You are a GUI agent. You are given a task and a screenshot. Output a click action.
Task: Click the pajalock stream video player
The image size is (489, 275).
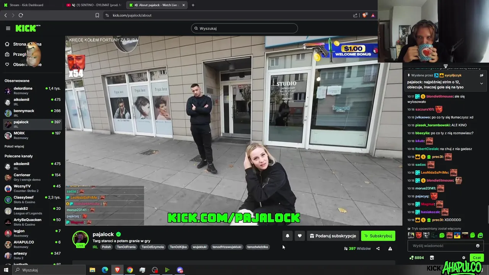234,131
